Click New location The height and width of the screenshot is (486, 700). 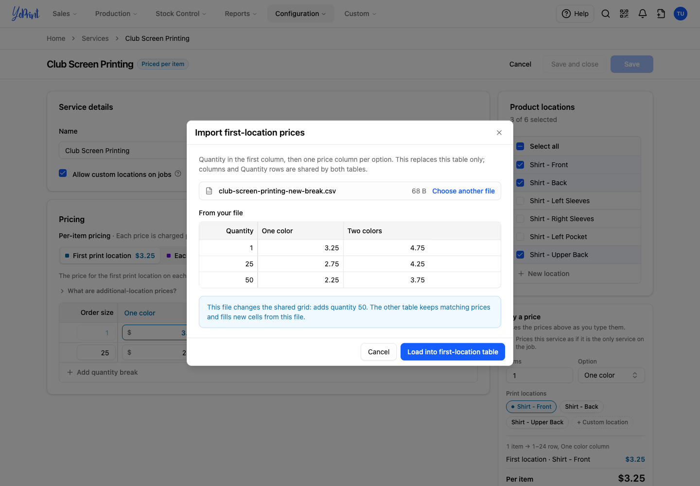click(x=543, y=274)
